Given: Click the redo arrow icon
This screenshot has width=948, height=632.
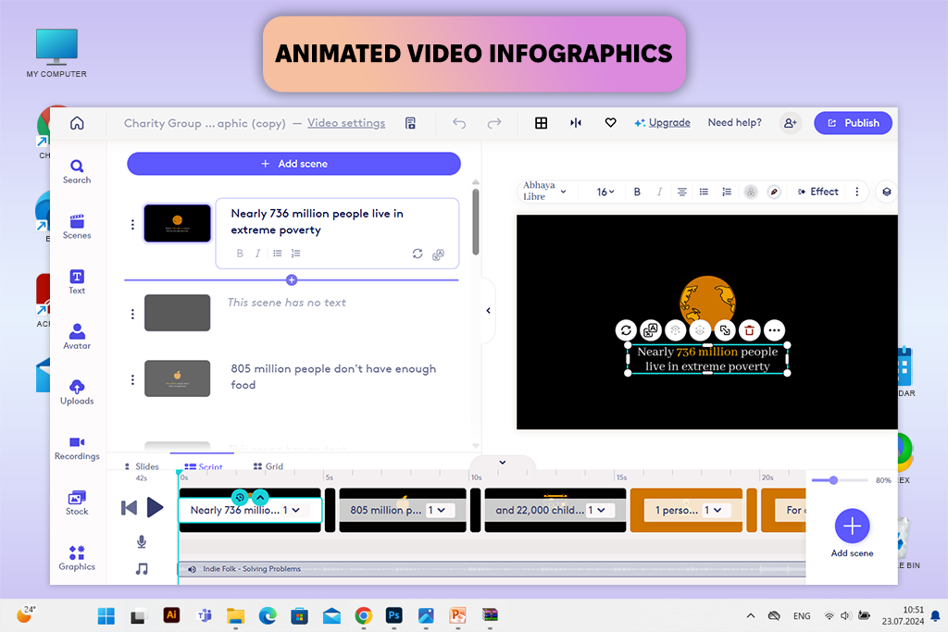Looking at the screenshot, I should click(494, 123).
